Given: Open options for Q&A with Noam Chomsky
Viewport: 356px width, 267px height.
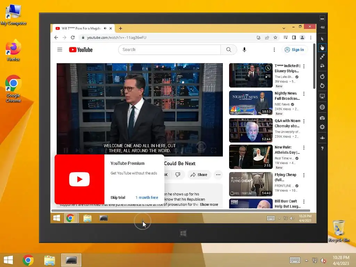Looking at the screenshot, I should pyautogui.click(x=304, y=121).
